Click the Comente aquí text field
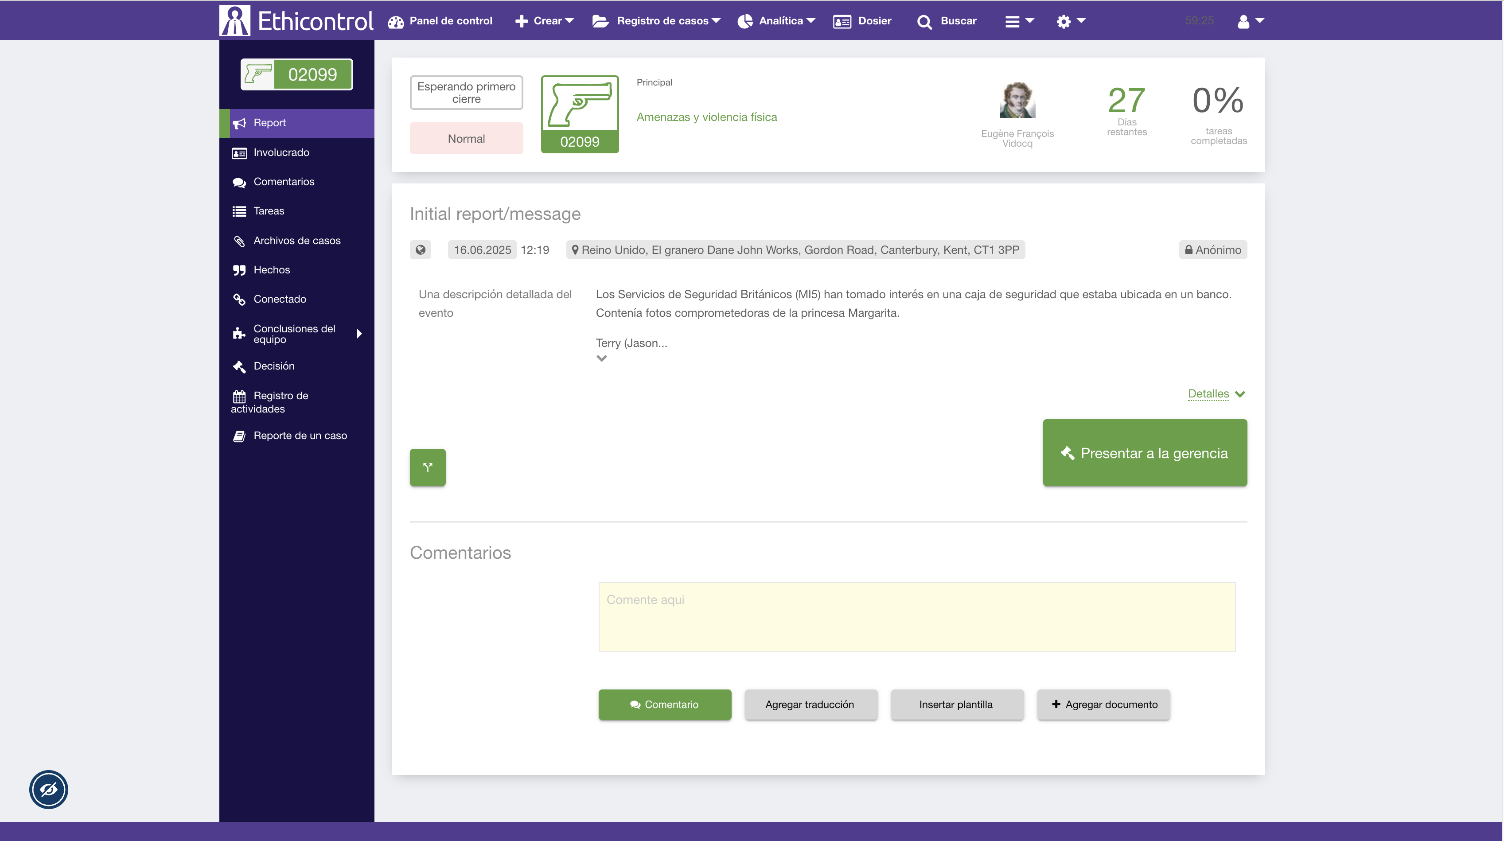The height and width of the screenshot is (841, 1504). pos(917,617)
